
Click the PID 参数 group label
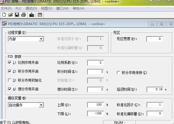pyautogui.click(x=14, y=56)
